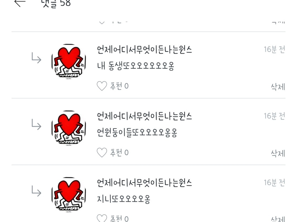The image size is (297, 222).
Task: Open username 언제어디서무엇이든나는원스 above 지니또 comment
Action: coord(145,183)
